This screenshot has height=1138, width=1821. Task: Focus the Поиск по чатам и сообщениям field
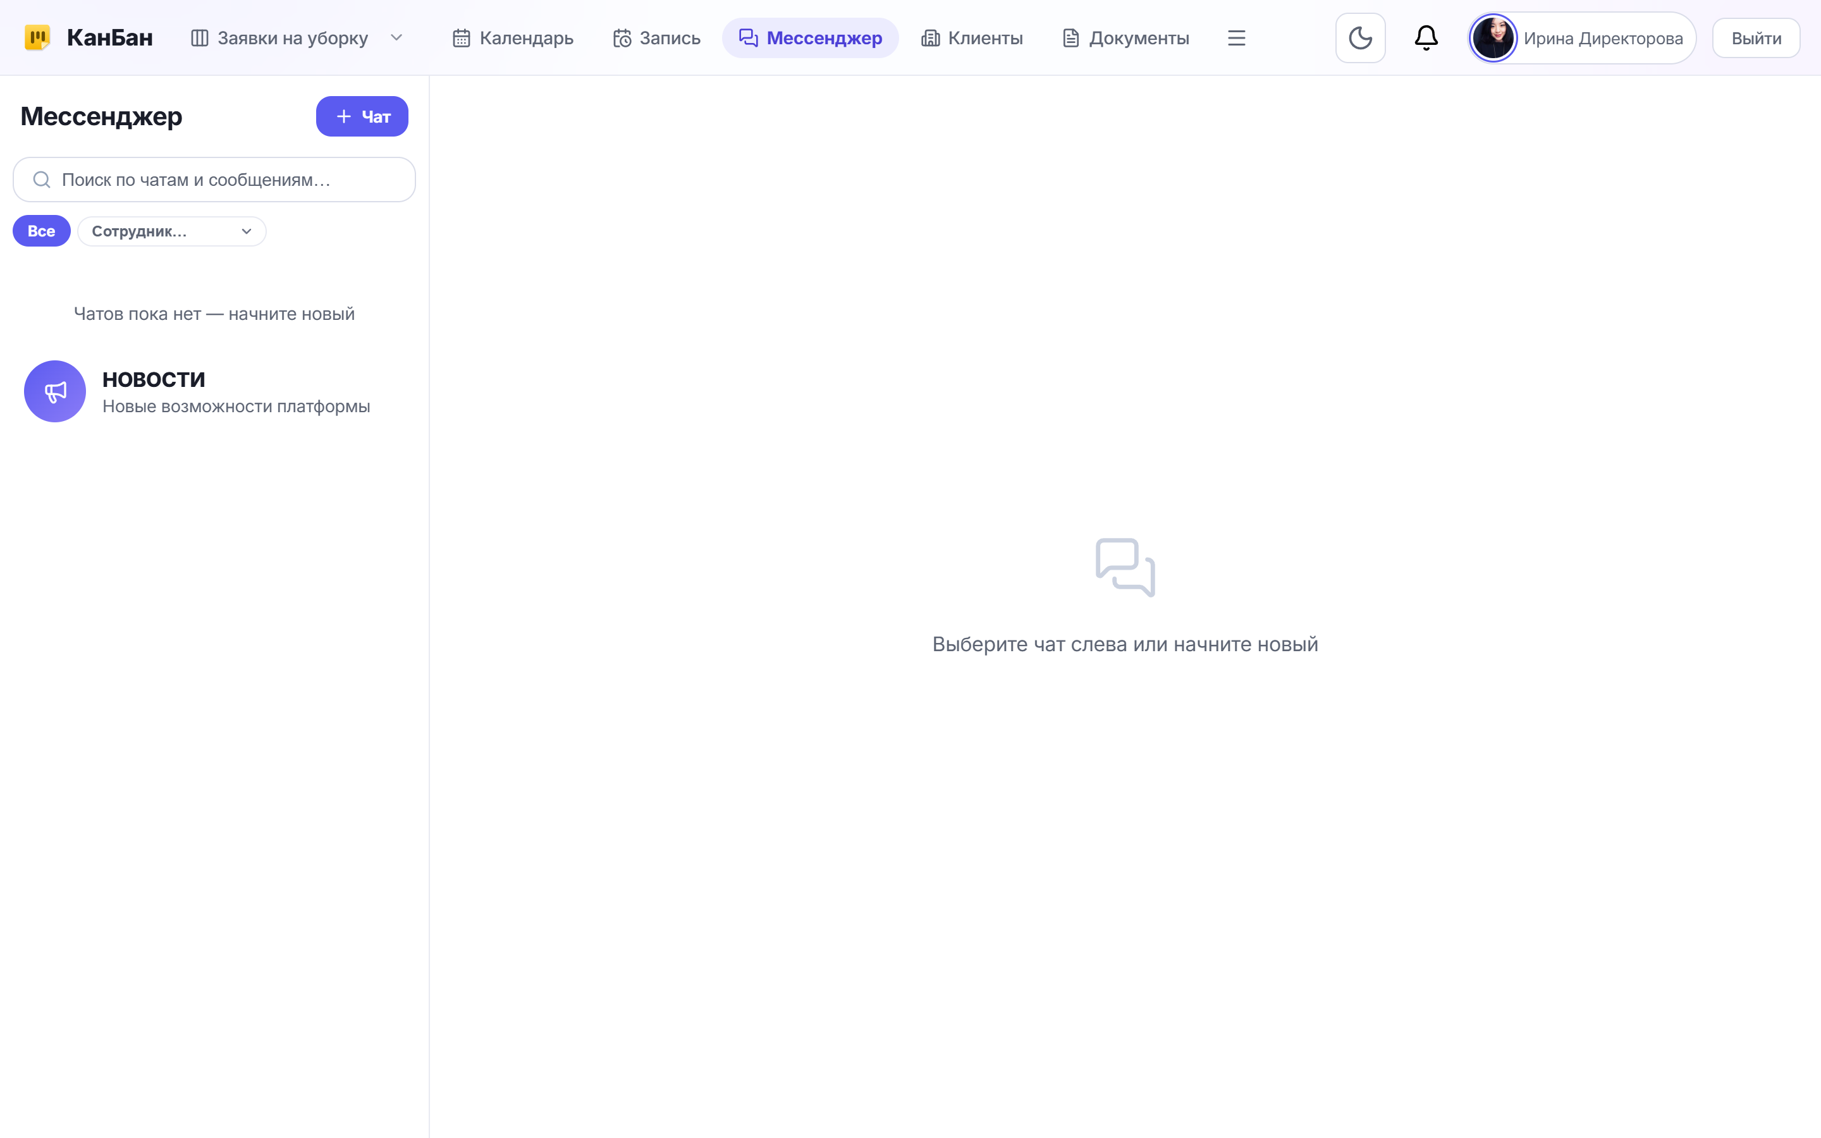pyautogui.click(x=214, y=180)
